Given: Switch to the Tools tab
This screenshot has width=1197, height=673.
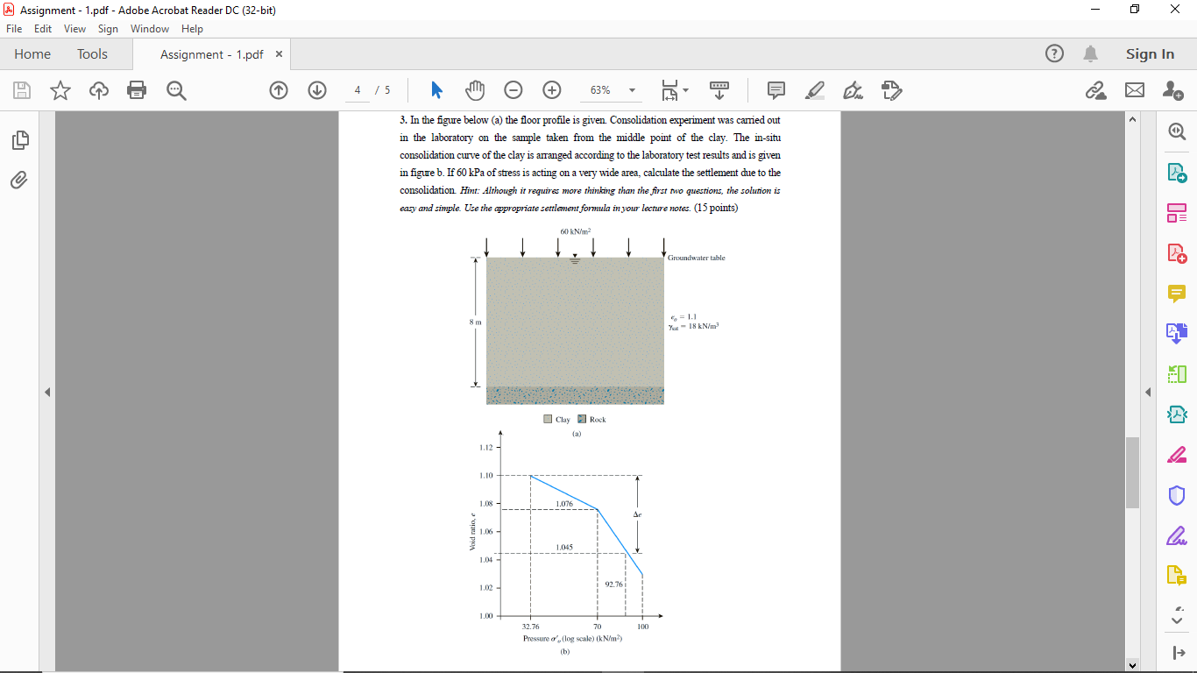Looking at the screenshot, I should coord(92,53).
